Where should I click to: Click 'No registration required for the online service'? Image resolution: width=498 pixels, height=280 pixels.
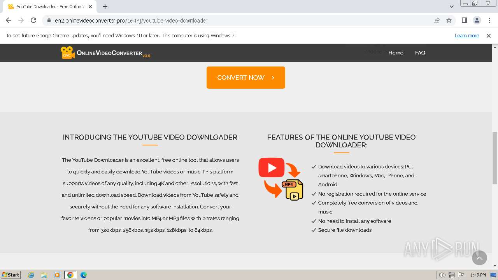372,194
